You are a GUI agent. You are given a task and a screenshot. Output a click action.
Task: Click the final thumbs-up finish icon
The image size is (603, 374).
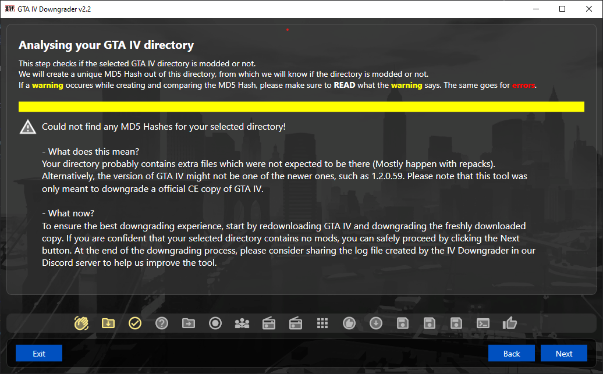pos(509,323)
